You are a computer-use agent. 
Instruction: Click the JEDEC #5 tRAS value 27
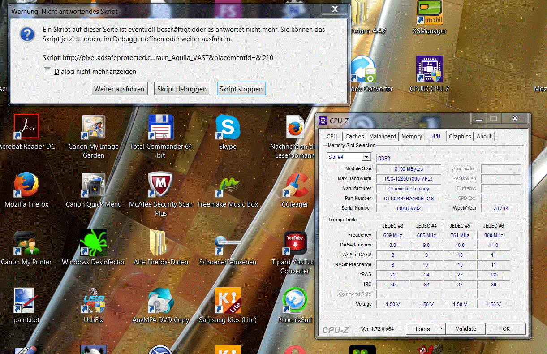(460, 275)
